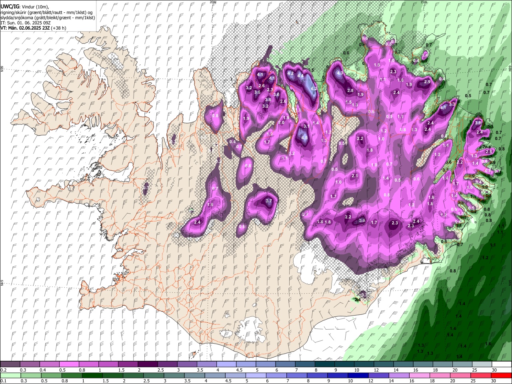Click the darkest purple 0.2 snow-scale swatch
The height and width of the screenshot is (384, 512).
10,364
